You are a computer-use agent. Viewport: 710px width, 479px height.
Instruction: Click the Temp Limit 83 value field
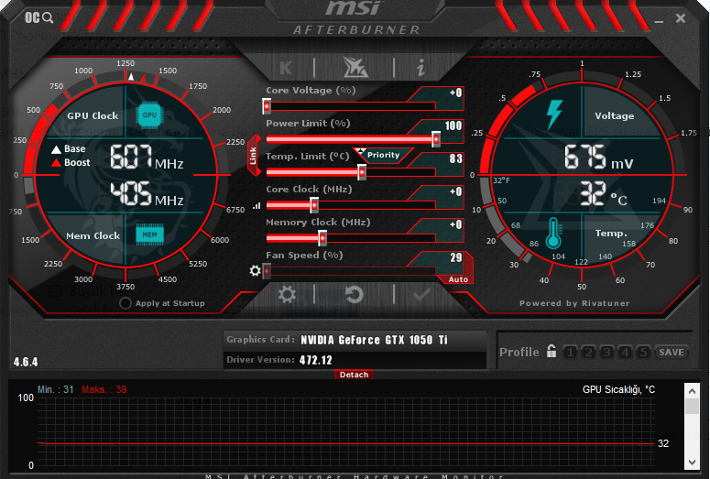coord(455,159)
